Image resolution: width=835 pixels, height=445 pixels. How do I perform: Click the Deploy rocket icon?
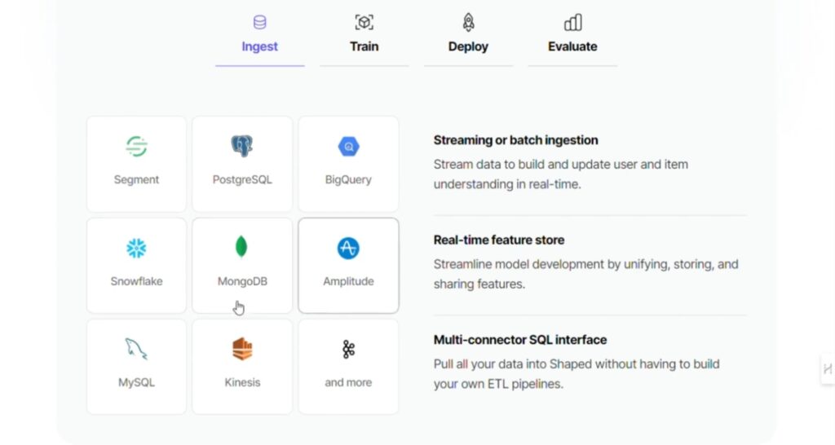[468, 22]
